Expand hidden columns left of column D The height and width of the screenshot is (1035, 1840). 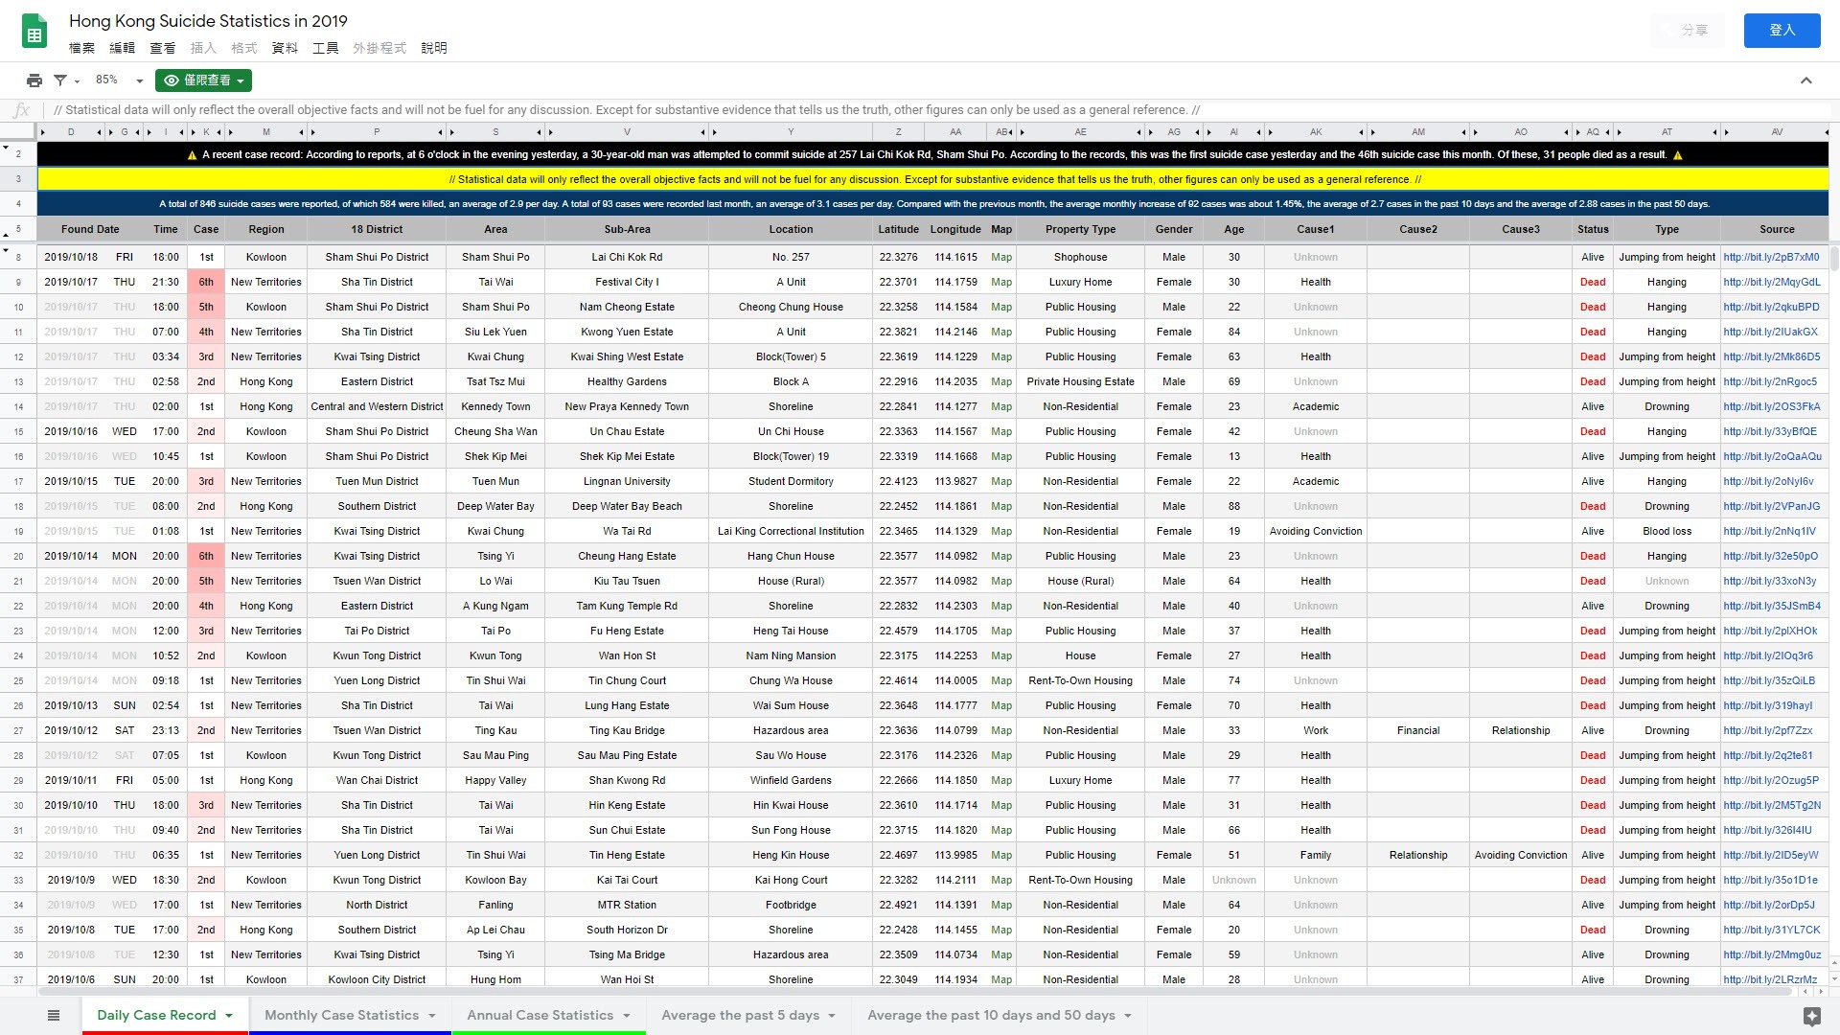42,132
